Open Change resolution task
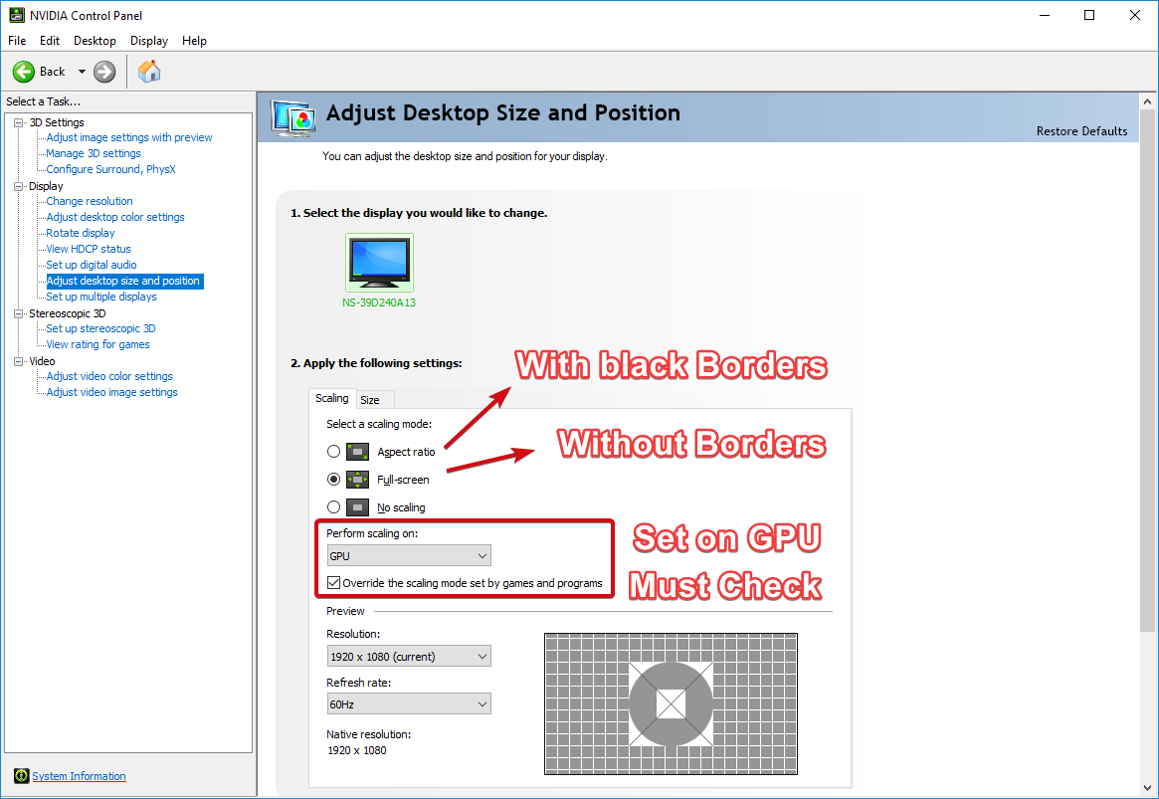This screenshot has height=799, width=1159. point(90,201)
